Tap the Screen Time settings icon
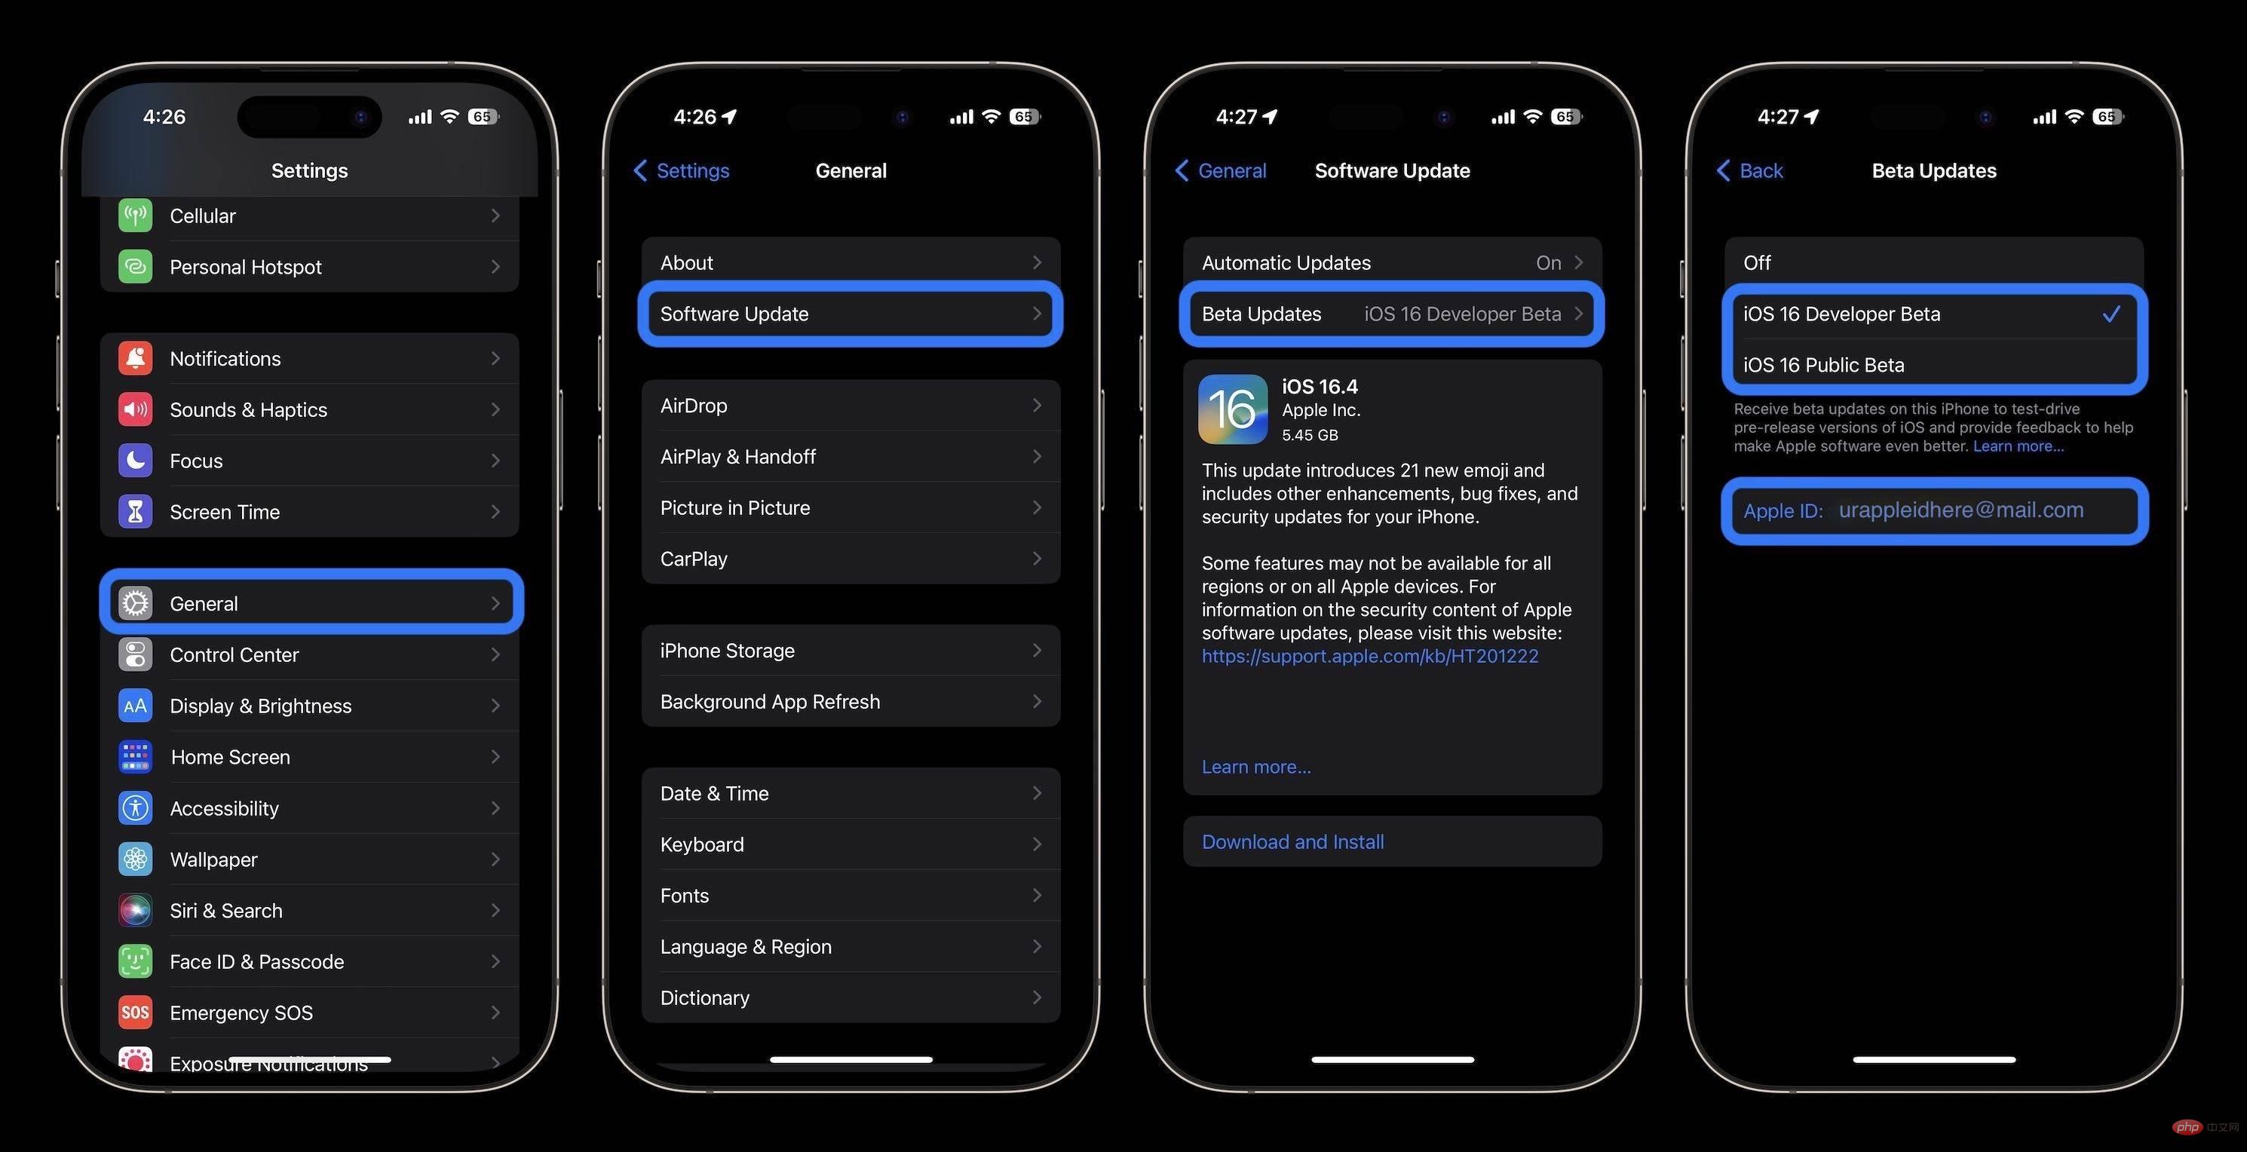Viewport: 2247px width, 1152px height. (x=135, y=511)
